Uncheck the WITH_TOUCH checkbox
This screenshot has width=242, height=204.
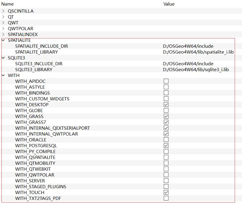coord(166,192)
